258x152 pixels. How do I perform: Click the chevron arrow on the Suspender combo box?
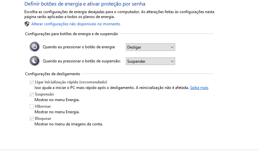pos(172,61)
